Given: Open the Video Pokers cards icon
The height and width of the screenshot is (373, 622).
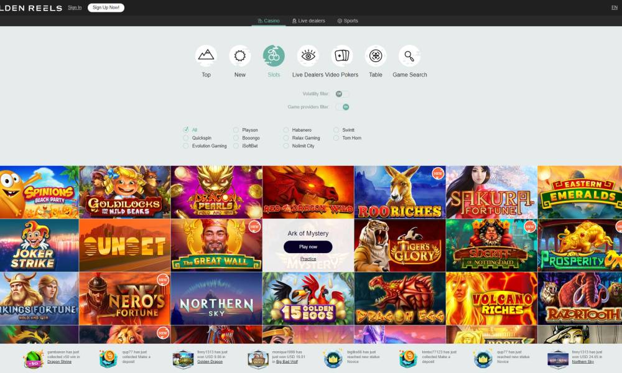Looking at the screenshot, I should point(342,56).
